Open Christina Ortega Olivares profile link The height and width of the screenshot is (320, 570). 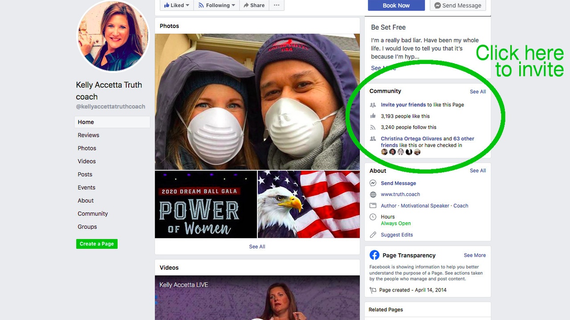point(411,139)
